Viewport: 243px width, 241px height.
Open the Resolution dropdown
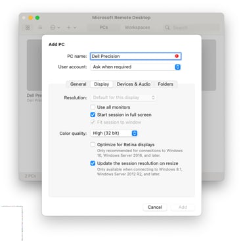(x=123, y=97)
